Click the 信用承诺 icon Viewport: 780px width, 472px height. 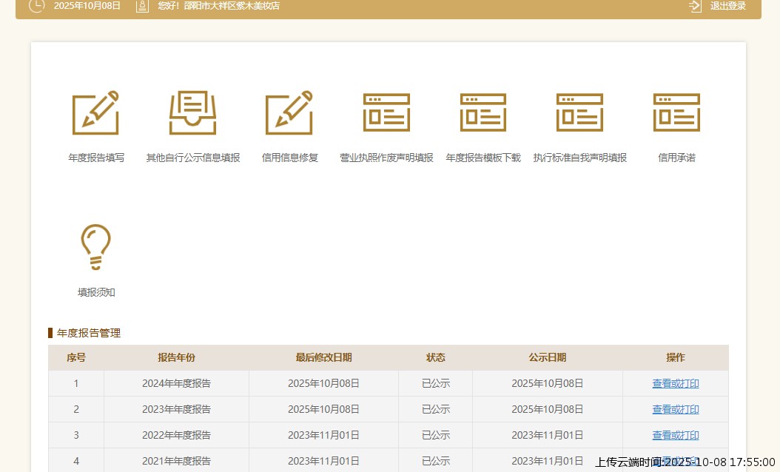click(676, 113)
